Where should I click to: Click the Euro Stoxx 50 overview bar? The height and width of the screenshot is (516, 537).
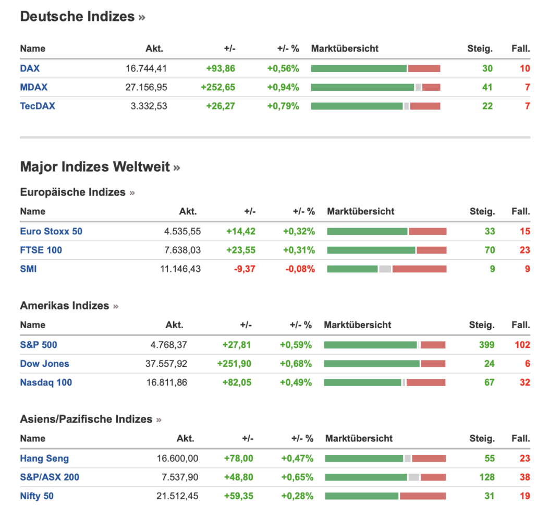[x=387, y=232]
